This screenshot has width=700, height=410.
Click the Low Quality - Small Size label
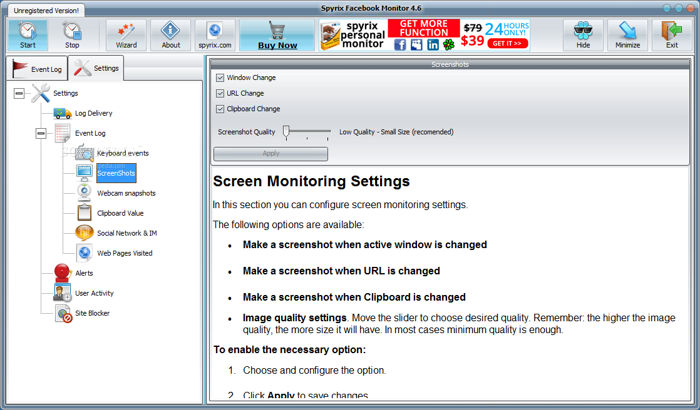tap(396, 132)
